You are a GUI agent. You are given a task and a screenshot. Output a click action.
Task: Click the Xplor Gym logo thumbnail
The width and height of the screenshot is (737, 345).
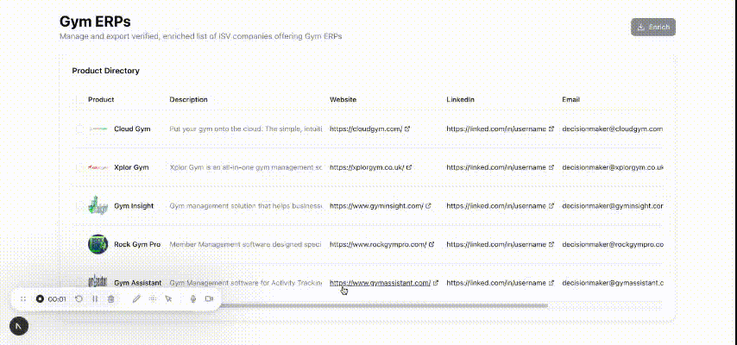coord(98,167)
